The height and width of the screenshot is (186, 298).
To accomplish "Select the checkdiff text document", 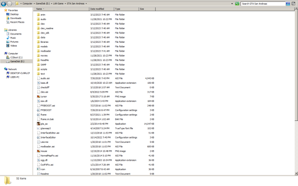I will click(x=45, y=87).
